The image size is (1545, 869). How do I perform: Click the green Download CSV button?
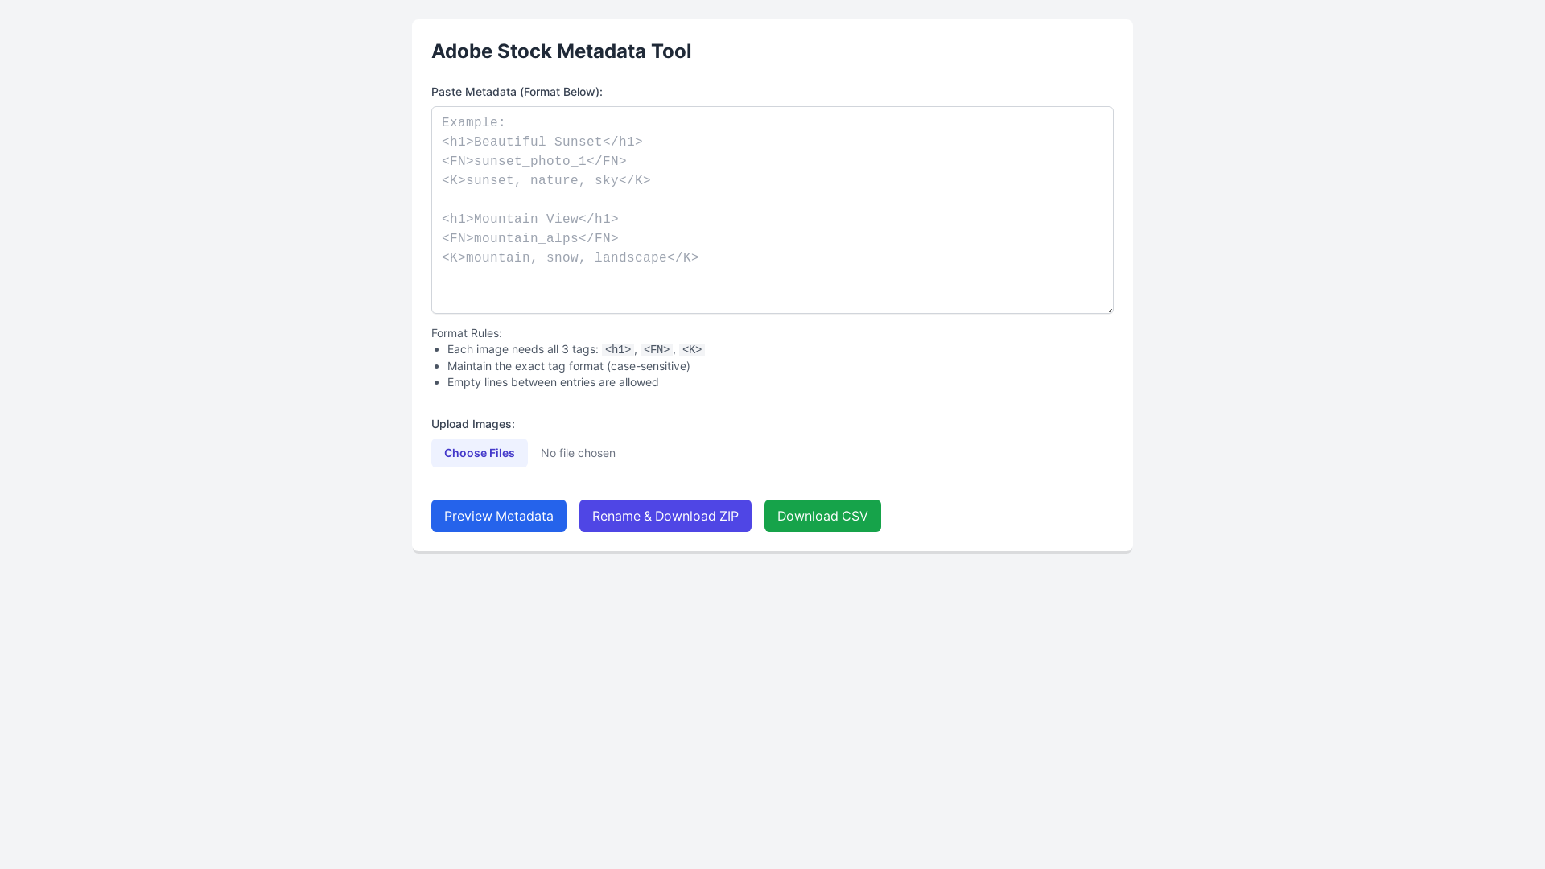click(822, 516)
